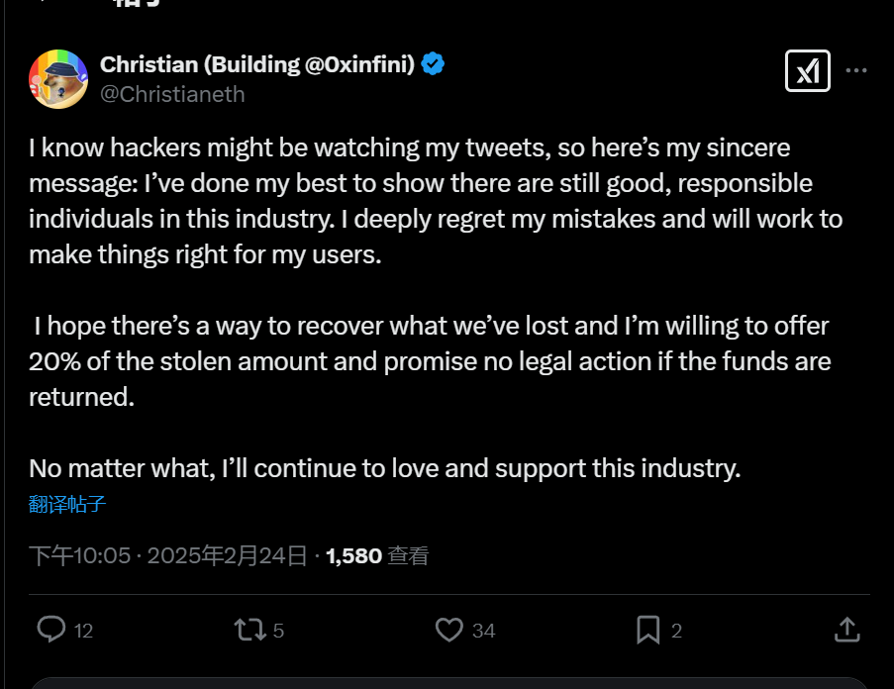The height and width of the screenshot is (689, 894).
Task: Bookmark this post using the bookmark icon
Action: (647, 630)
